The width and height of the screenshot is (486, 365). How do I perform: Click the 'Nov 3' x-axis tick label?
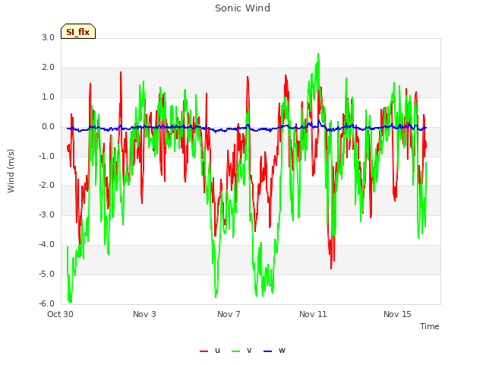pos(144,314)
